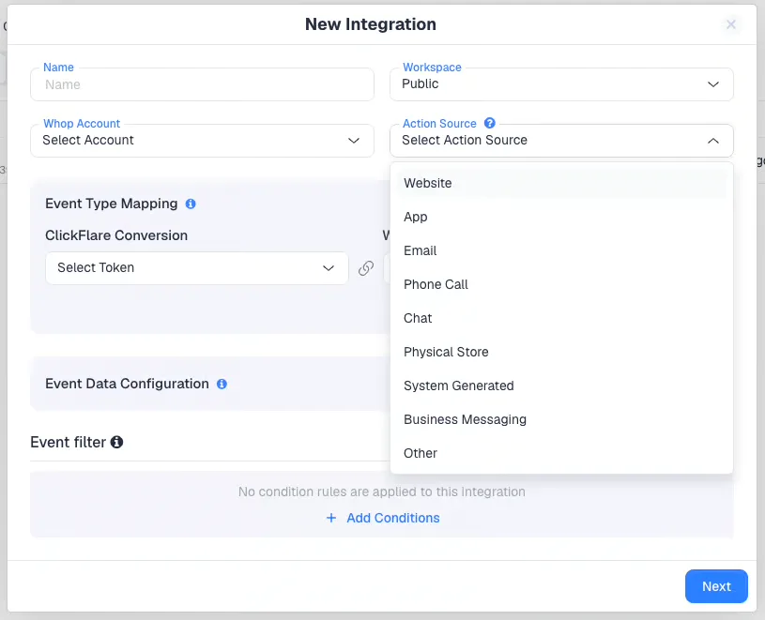The image size is (765, 620).
Task: Choose System Generated from the Action Source list
Action: coord(561,386)
